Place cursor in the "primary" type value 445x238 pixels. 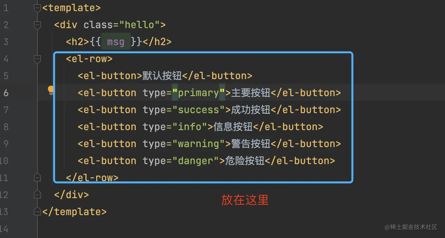coord(199,93)
